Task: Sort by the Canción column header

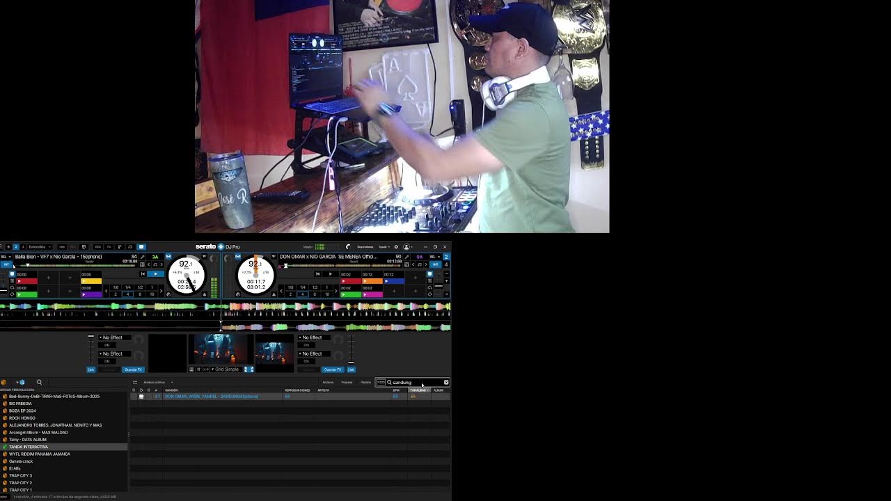Action: (x=171, y=390)
